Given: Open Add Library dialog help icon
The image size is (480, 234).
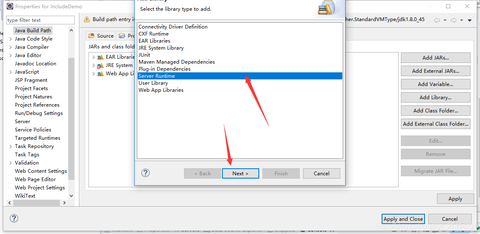Looking at the screenshot, I should pyautogui.click(x=145, y=173).
